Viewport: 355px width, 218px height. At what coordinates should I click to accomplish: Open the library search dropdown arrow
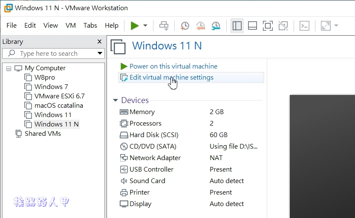(x=100, y=53)
